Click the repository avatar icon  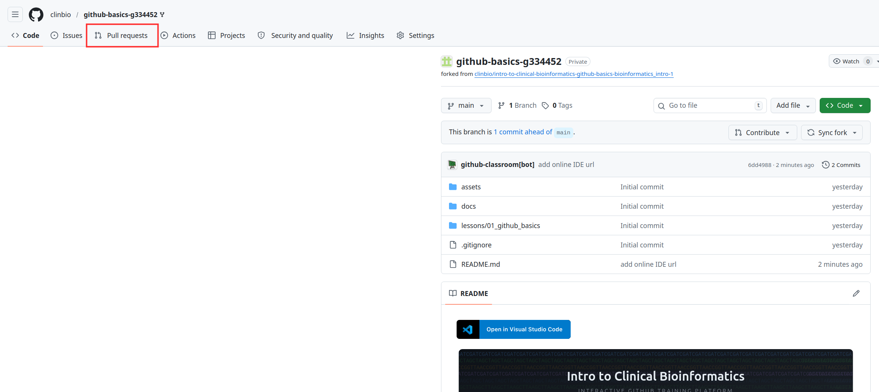coord(447,61)
